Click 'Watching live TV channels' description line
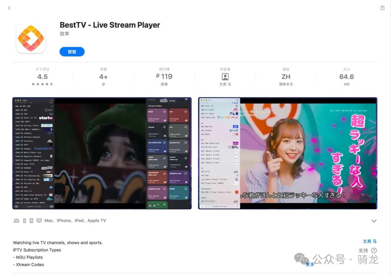Image resolution: width=391 pixels, height=275 pixels. pos(58,242)
